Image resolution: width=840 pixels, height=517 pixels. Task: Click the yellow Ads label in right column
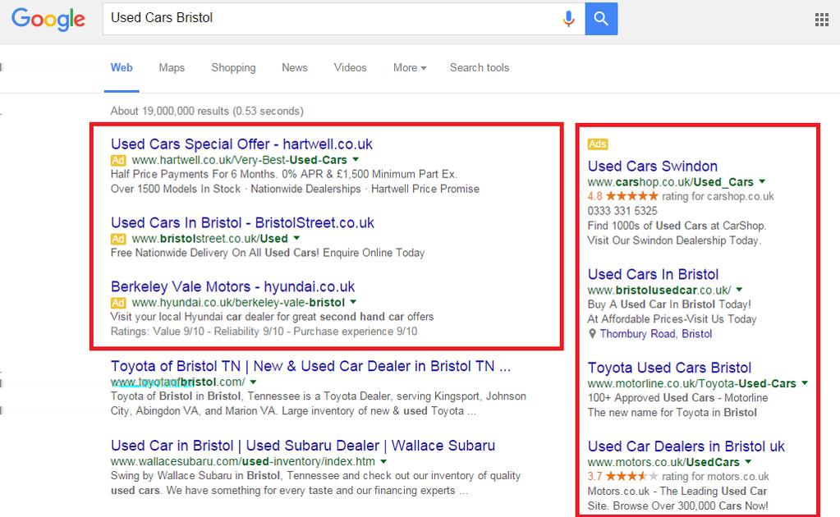pos(597,144)
